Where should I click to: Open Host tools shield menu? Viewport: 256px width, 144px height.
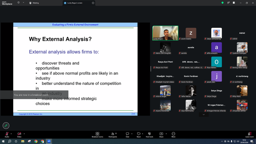click(x=149, y=135)
